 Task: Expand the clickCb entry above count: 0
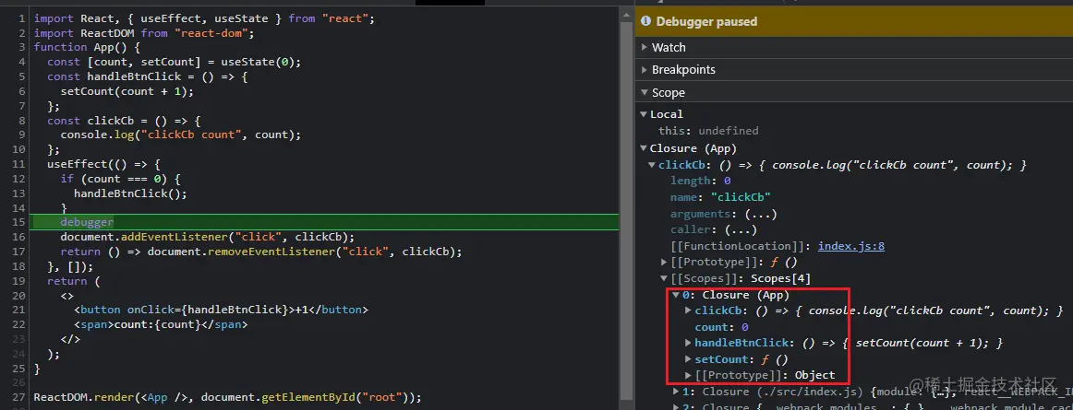(x=689, y=310)
